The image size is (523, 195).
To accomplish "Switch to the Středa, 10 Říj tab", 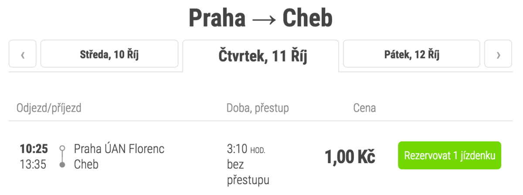I will coord(109,54).
